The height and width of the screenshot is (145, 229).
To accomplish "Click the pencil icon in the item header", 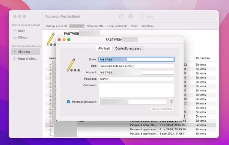I will 51,39.
